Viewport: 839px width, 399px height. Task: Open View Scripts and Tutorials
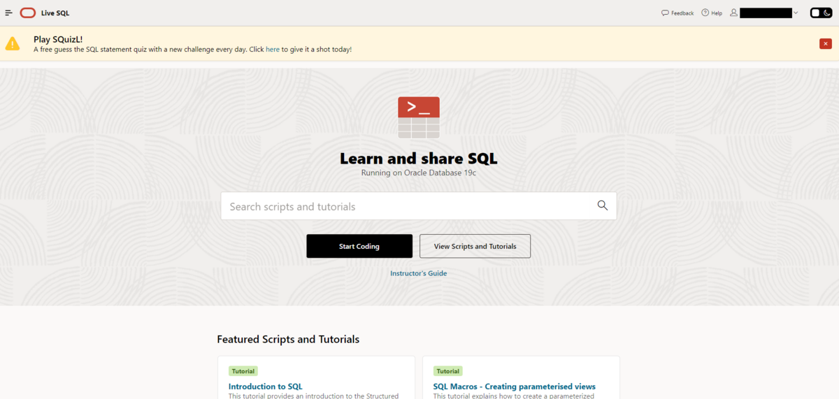click(x=475, y=246)
